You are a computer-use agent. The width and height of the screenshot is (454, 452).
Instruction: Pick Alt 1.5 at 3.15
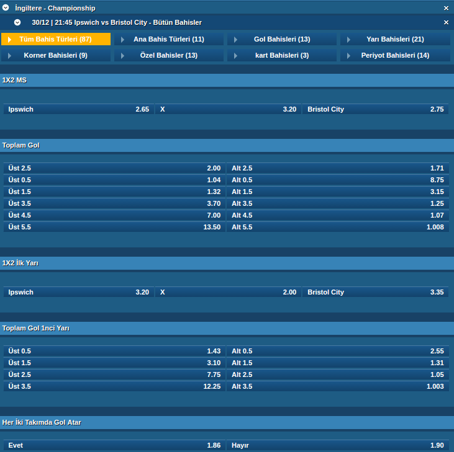338,192
